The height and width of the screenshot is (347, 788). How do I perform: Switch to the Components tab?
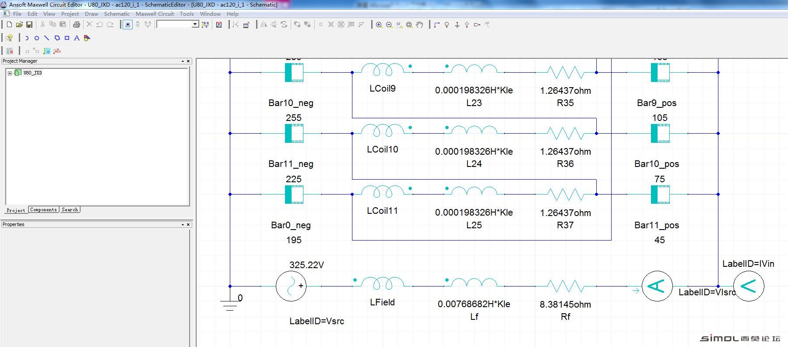tap(43, 210)
